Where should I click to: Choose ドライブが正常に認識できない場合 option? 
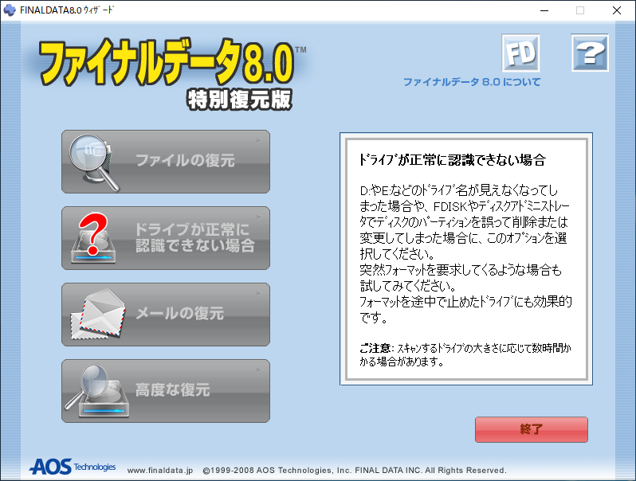tap(166, 238)
